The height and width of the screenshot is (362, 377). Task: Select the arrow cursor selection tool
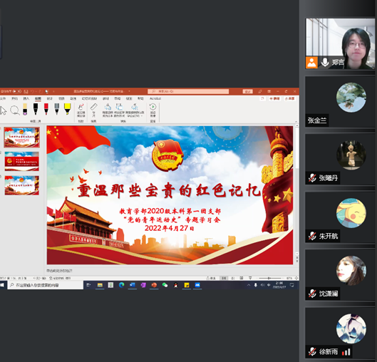click(x=4, y=110)
